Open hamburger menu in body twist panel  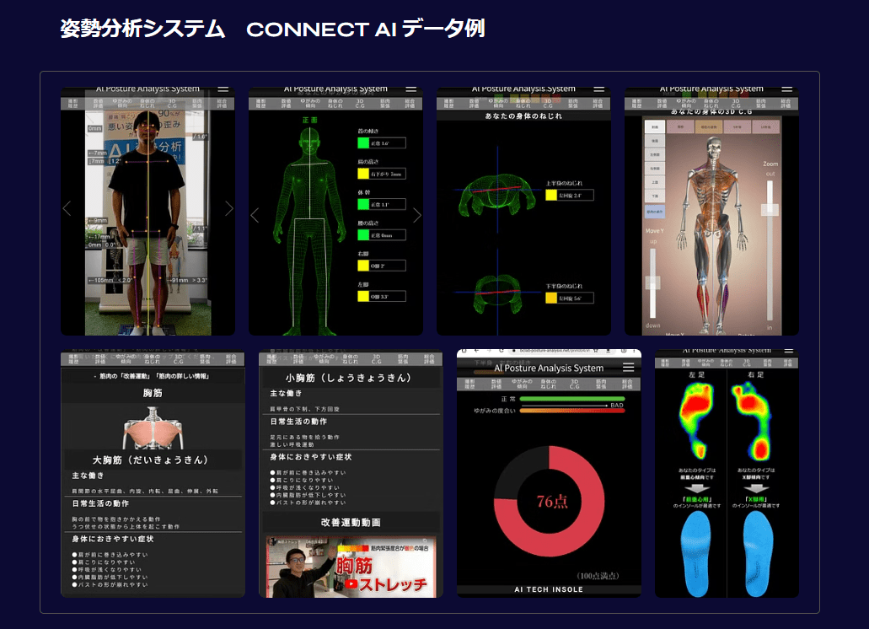(x=598, y=89)
